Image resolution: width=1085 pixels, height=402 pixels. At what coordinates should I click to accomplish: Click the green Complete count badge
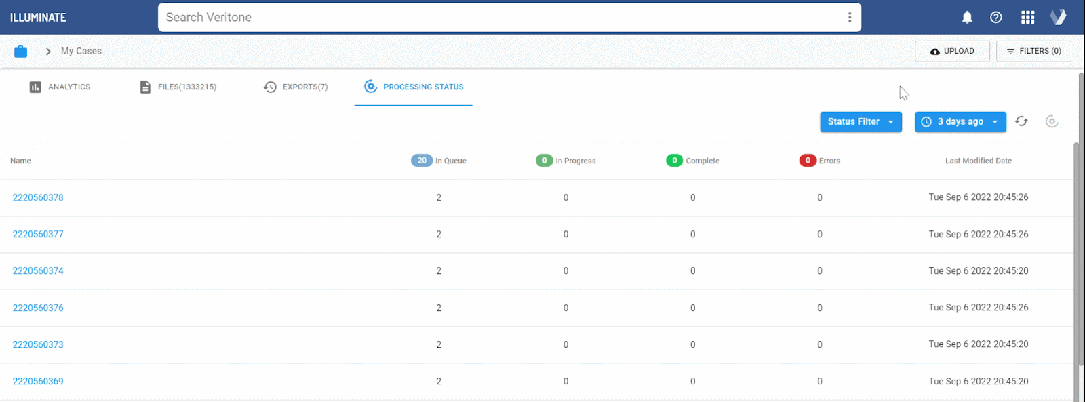tap(674, 161)
